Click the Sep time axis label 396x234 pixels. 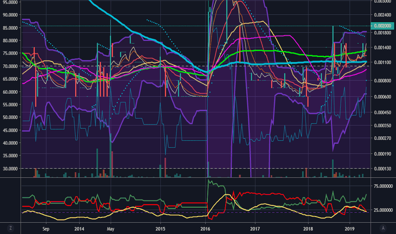click(x=46, y=229)
